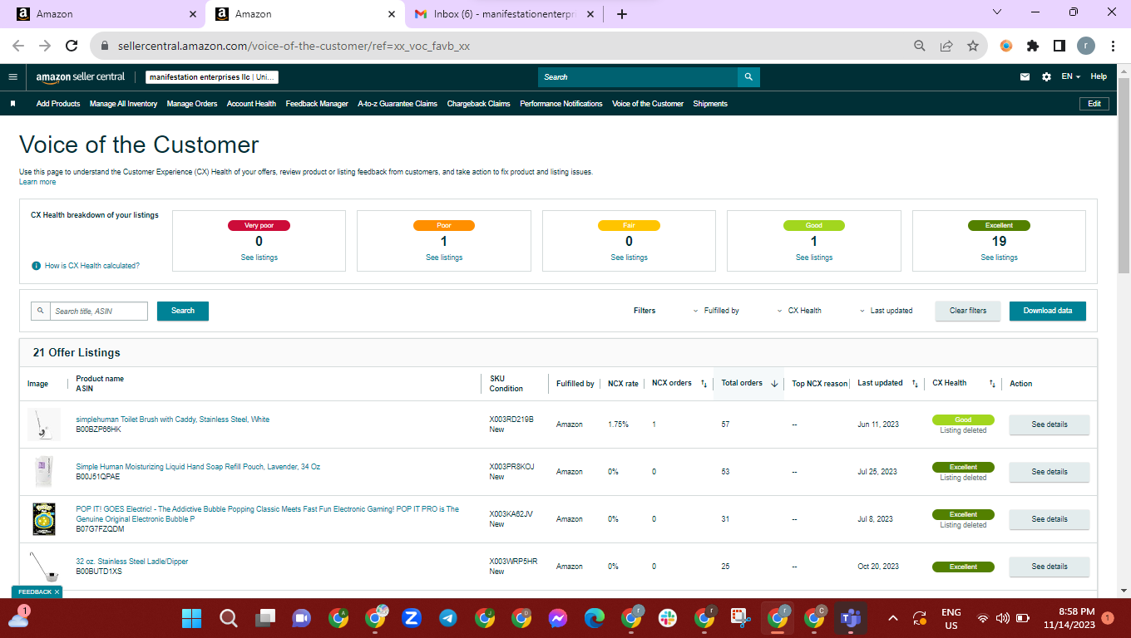Switch to the Gmail Inbox tab
This screenshot has height=638, width=1131.
[x=505, y=14]
